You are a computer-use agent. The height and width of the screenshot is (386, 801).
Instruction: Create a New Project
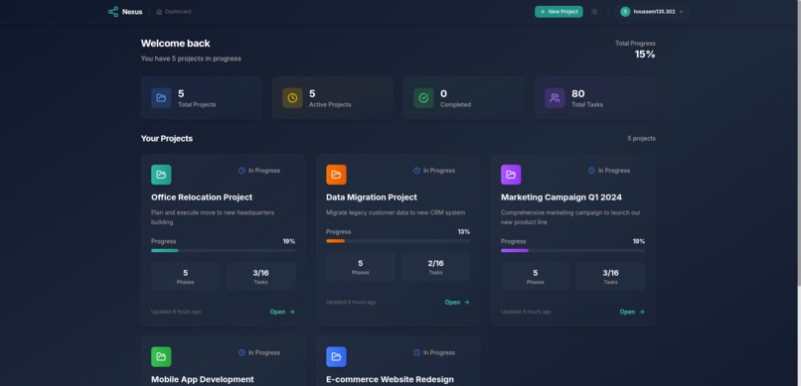559,12
